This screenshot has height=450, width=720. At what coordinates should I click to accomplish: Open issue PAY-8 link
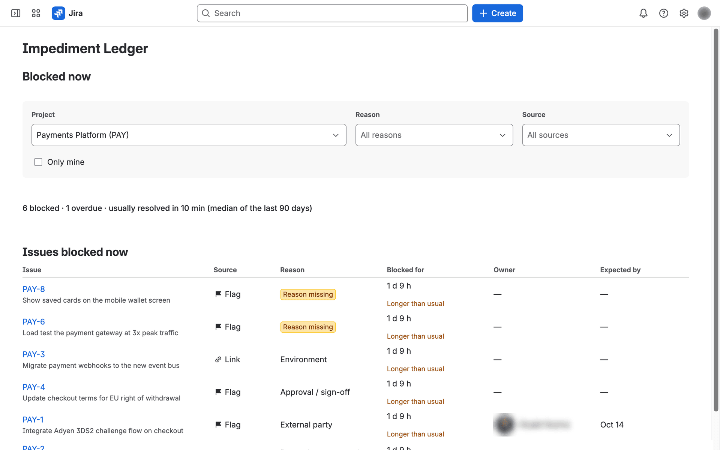pyautogui.click(x=34, y=289)
